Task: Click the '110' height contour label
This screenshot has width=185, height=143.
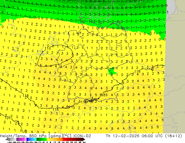Action: pos(48,48)
